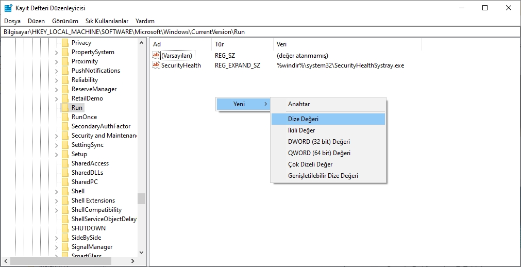Click the tree scroll down arrow
This screenshot has width=521, height=267.
click(142, 253)
